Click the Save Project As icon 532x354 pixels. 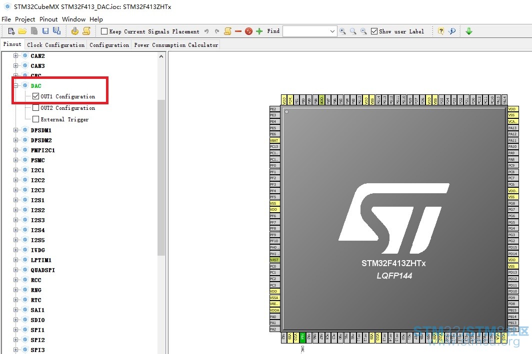point(56,31)
